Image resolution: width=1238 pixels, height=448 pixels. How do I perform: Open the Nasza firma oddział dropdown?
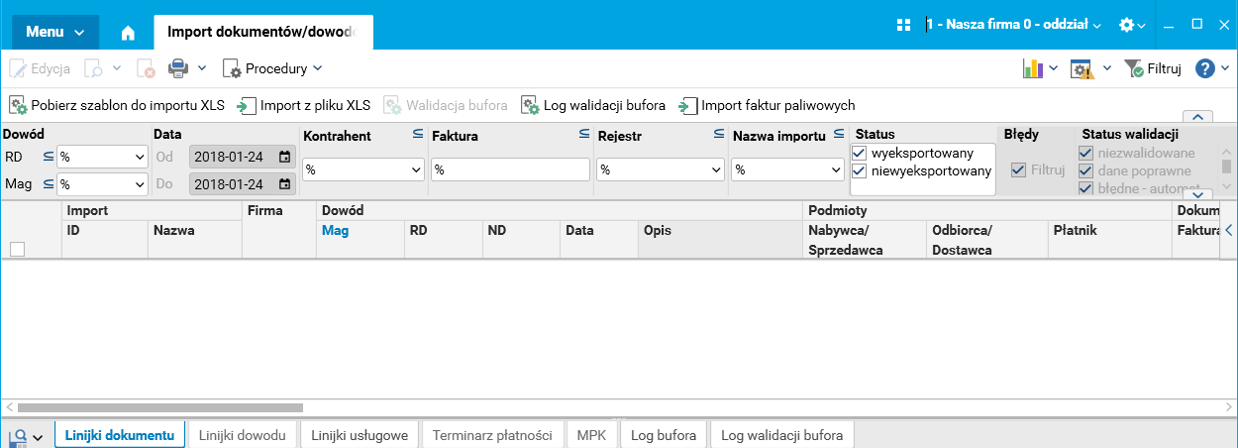click(x=1014, y=25)
